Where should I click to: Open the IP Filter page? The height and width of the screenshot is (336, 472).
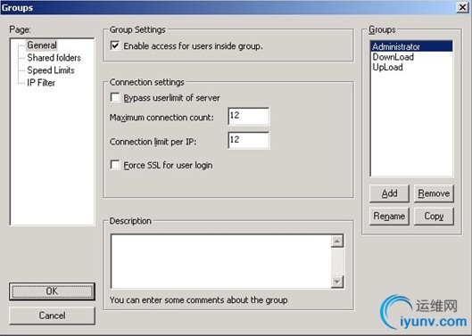41,83
